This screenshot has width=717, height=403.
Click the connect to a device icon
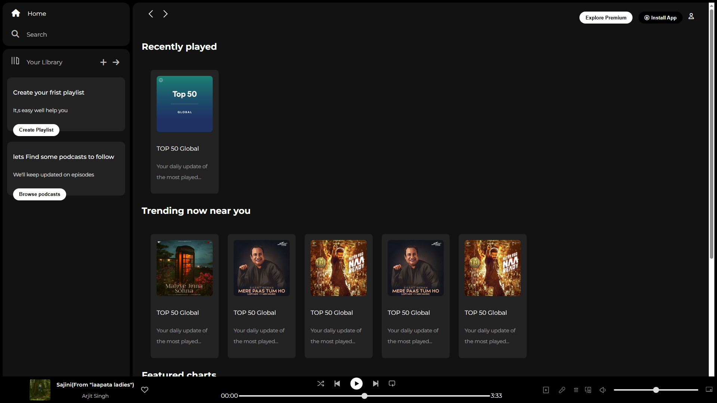pos(588,390)
